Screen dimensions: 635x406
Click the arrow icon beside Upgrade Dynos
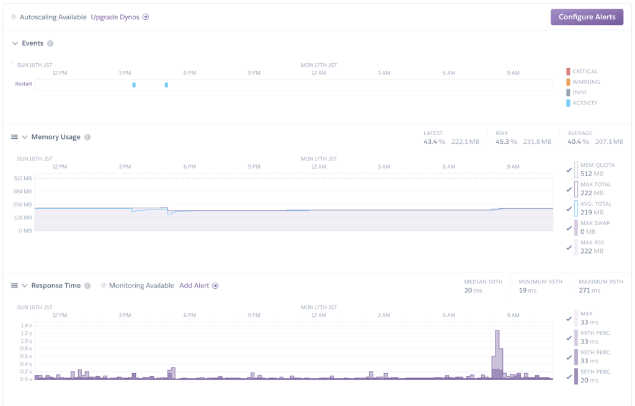pos(146,17)
